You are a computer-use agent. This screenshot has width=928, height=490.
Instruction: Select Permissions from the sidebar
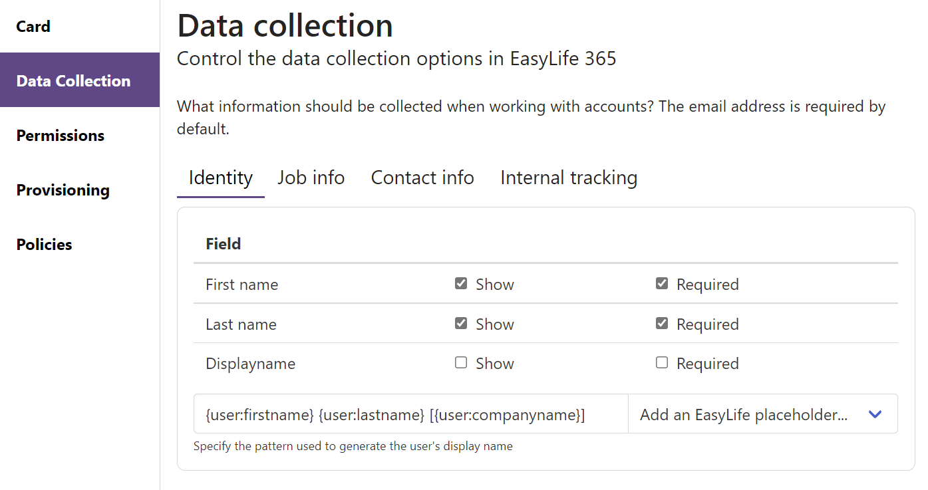point(60,135)
